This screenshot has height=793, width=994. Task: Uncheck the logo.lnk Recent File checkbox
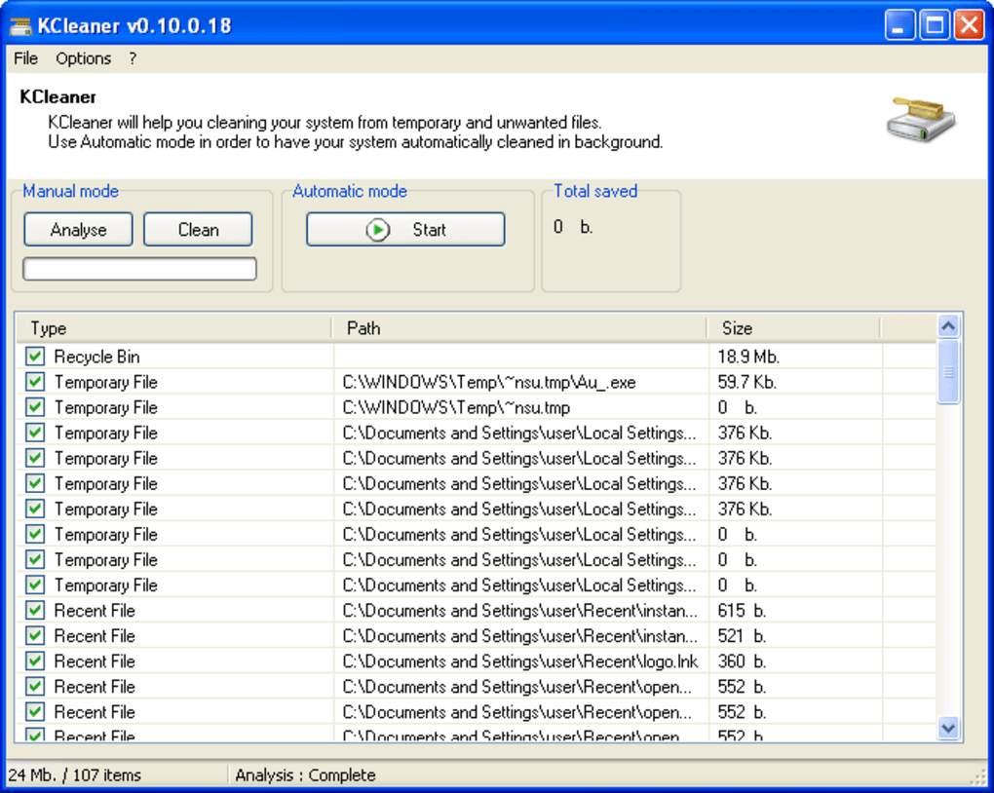coord(35,661)
